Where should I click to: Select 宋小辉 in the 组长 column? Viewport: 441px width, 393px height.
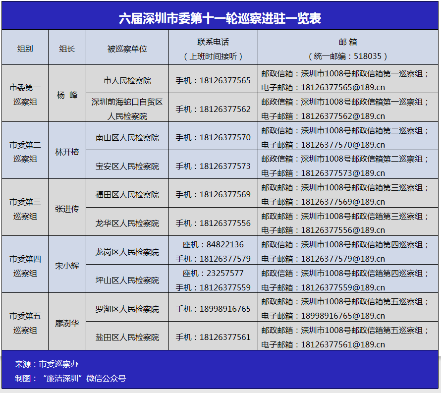67,266
